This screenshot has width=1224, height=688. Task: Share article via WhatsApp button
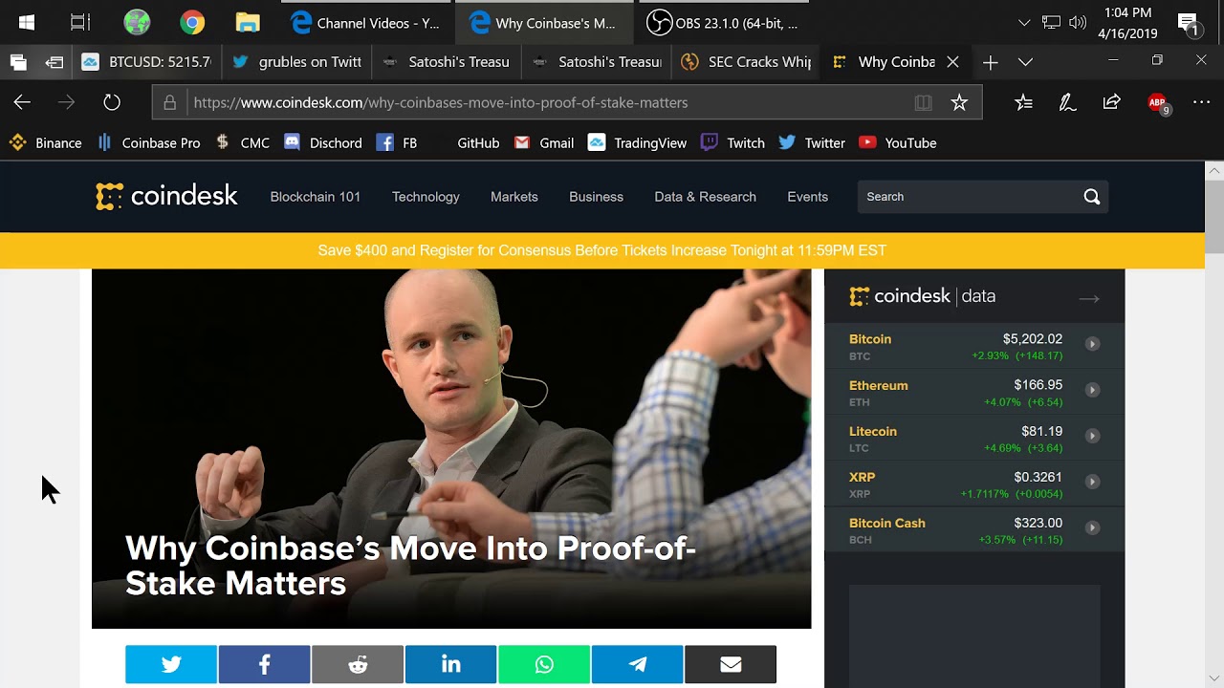[544, 665]
